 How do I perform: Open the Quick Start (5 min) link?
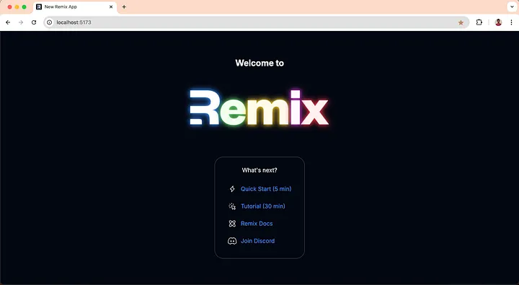[x=266, y=189]
